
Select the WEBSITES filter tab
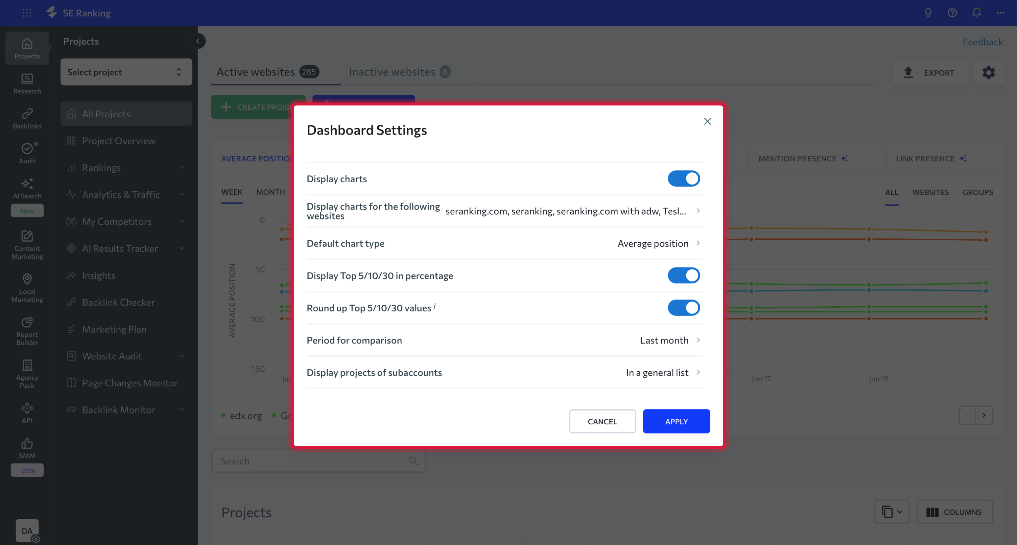pos(930,192)
